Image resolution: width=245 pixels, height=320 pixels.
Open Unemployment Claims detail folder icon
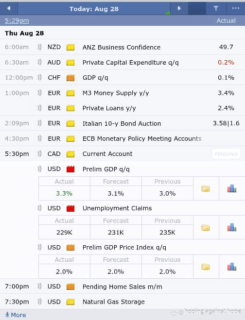click(x=206, y=228)
